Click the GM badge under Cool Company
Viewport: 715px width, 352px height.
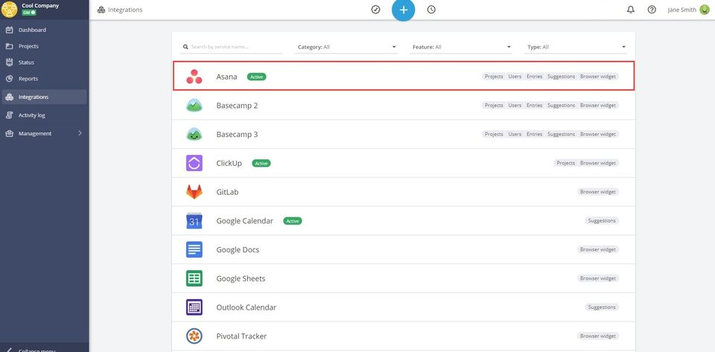29,13
